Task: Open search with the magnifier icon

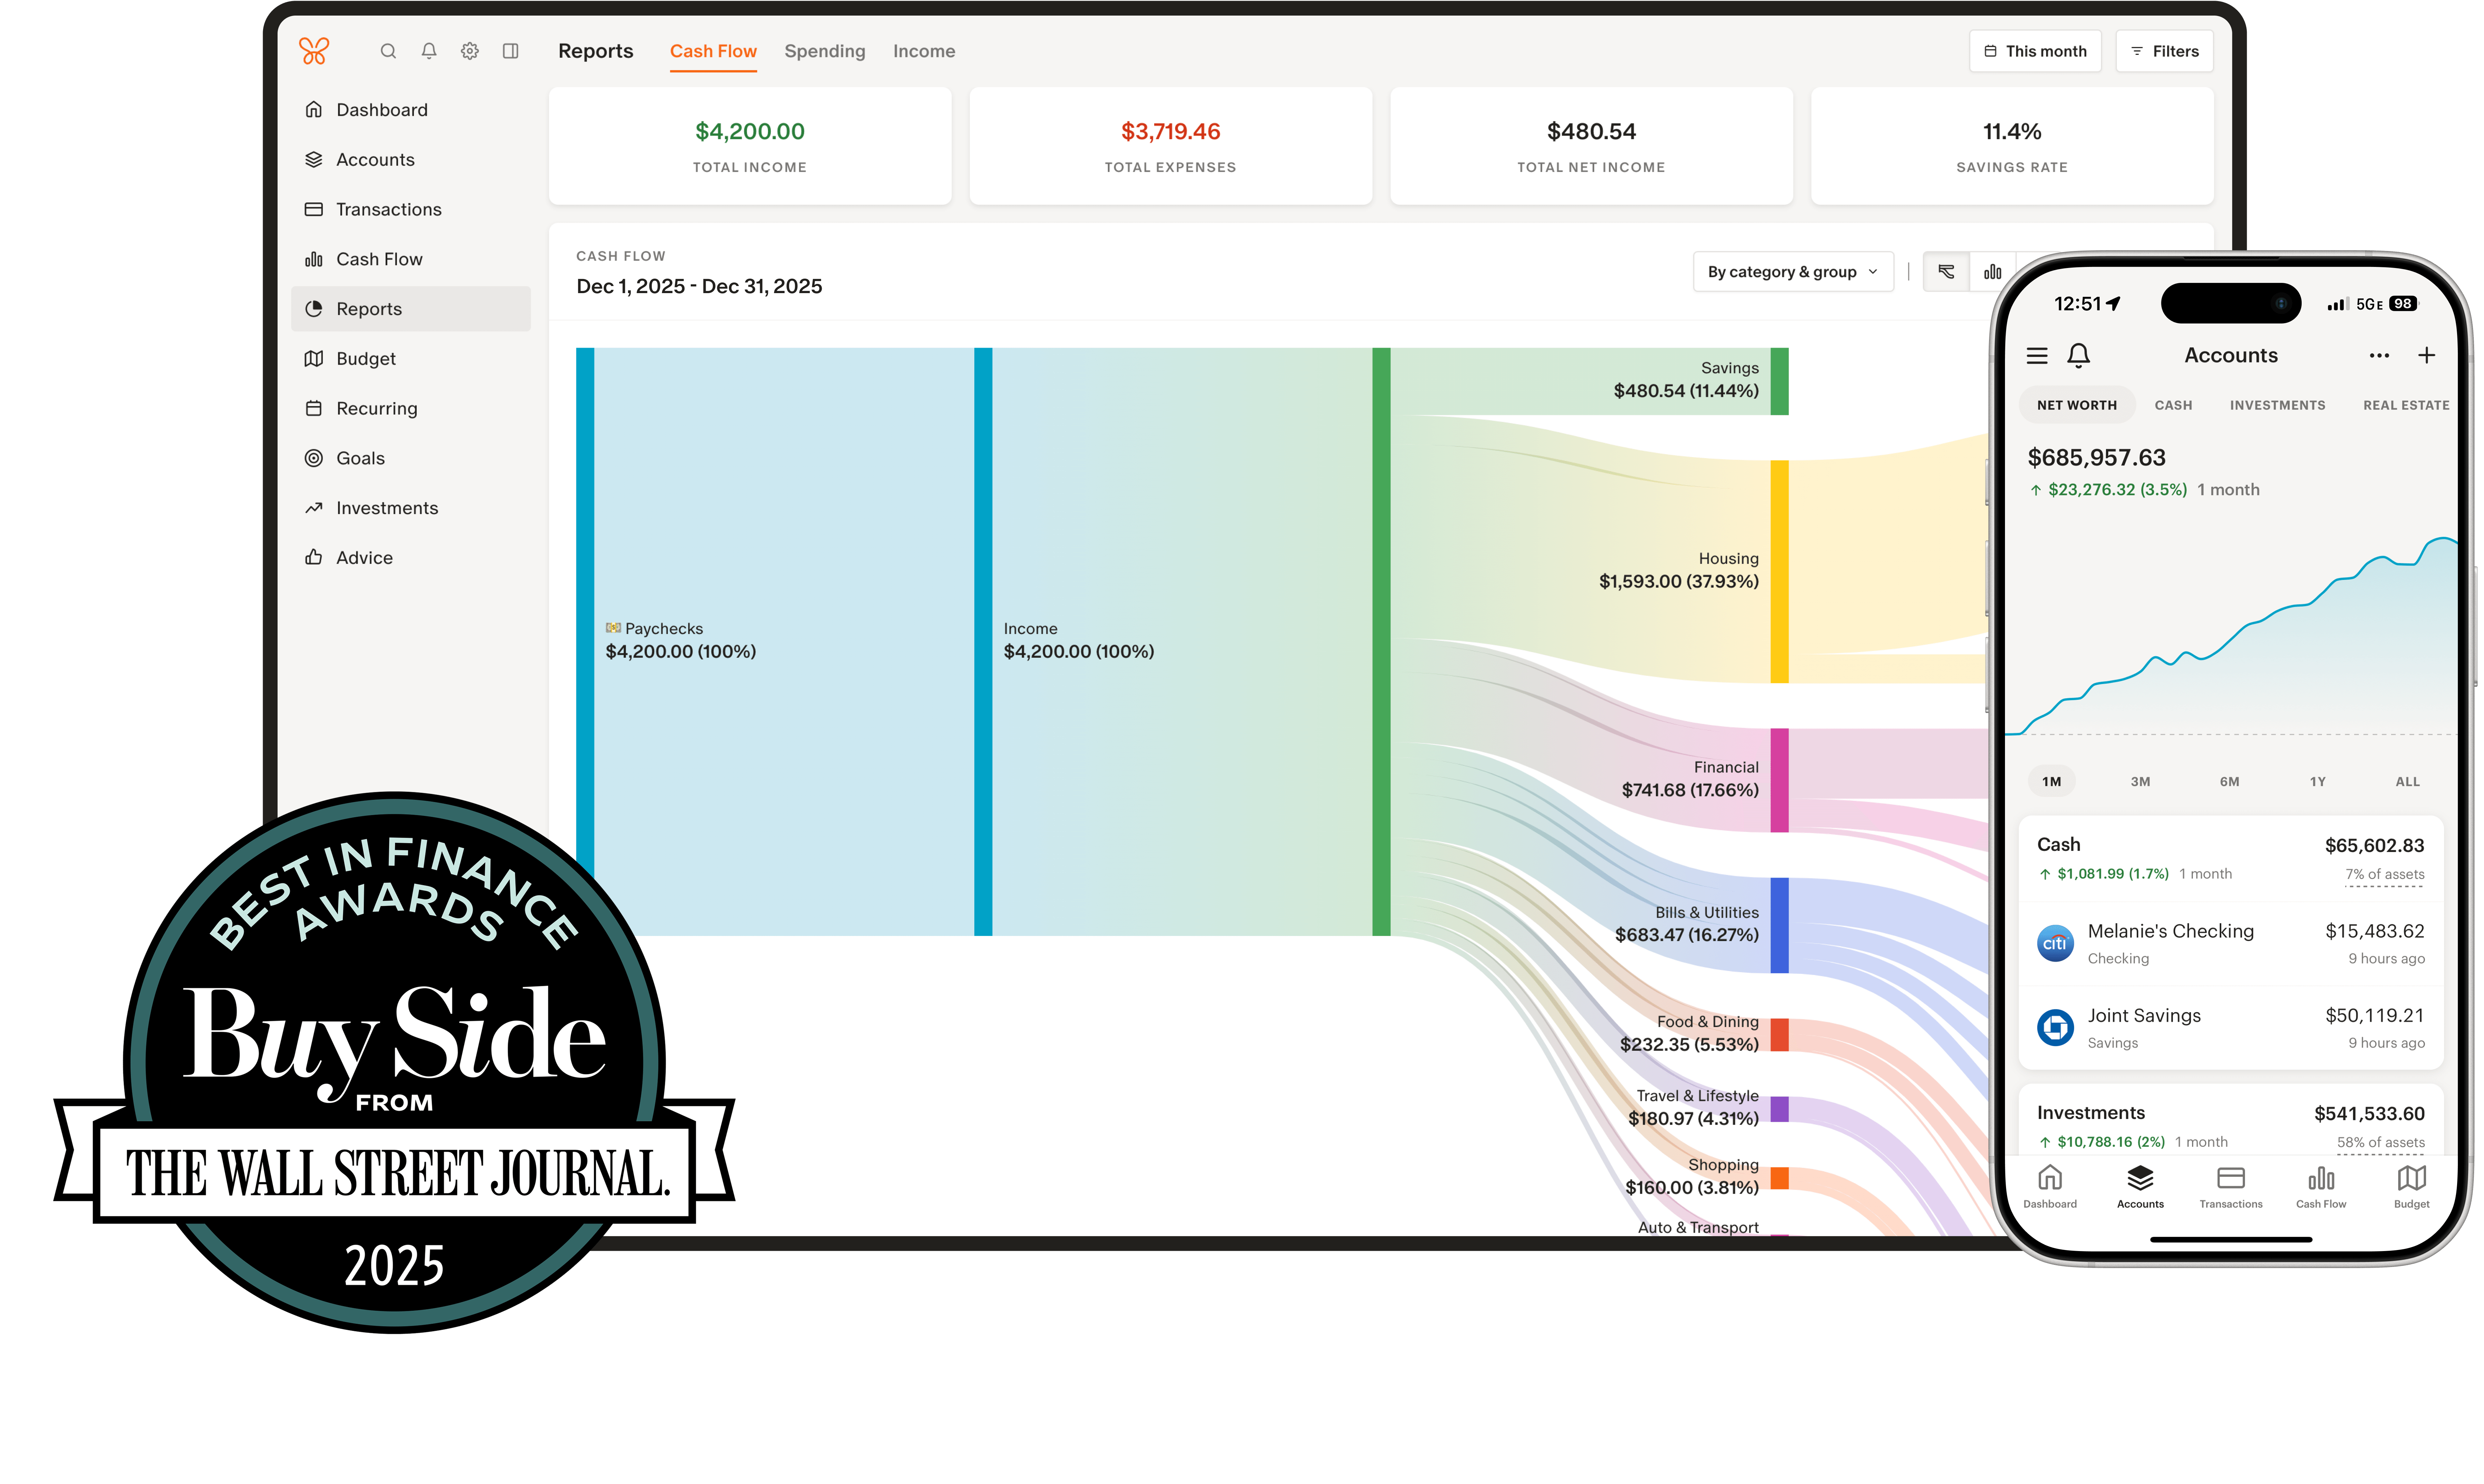Action: (388, 51)
